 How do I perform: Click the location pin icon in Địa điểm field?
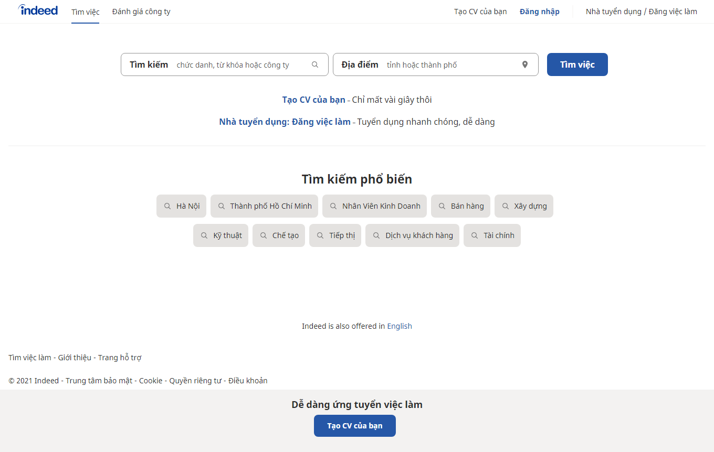pos(524,64)
